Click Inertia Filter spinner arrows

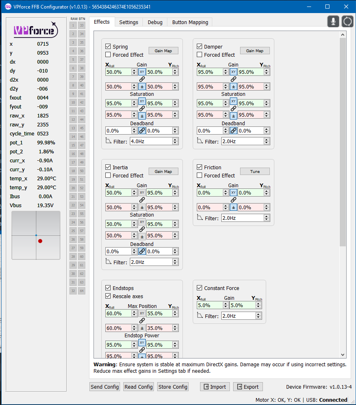(x=175, y=262)
